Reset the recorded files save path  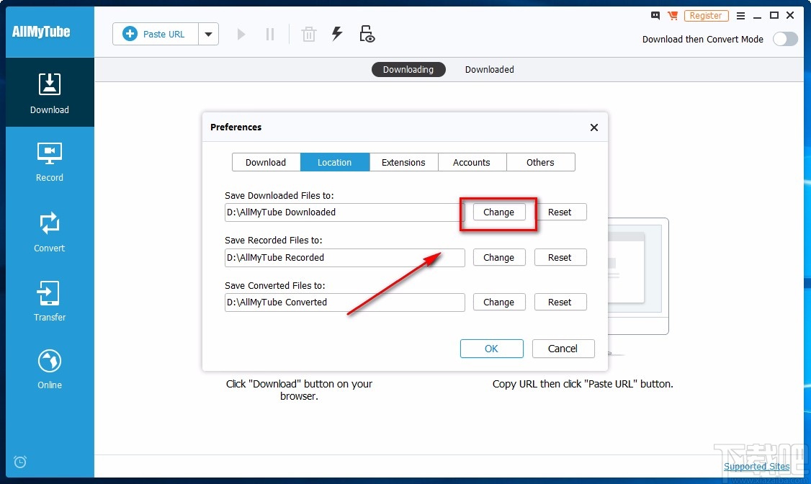pos(560,257)
